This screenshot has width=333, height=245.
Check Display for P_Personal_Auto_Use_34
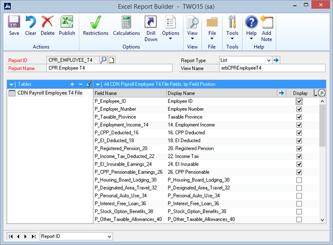coord(299,195)
